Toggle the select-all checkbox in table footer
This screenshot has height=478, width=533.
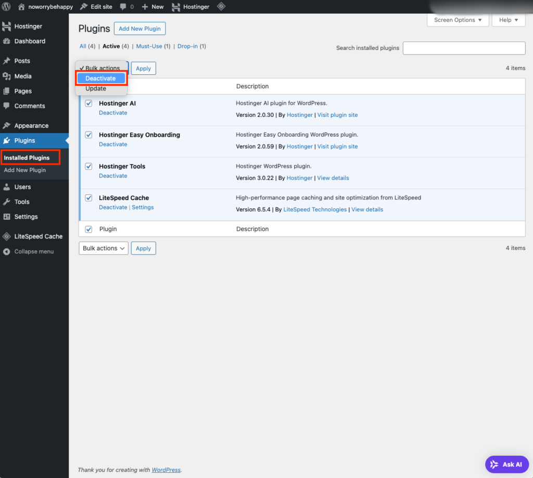coord(88,229)
